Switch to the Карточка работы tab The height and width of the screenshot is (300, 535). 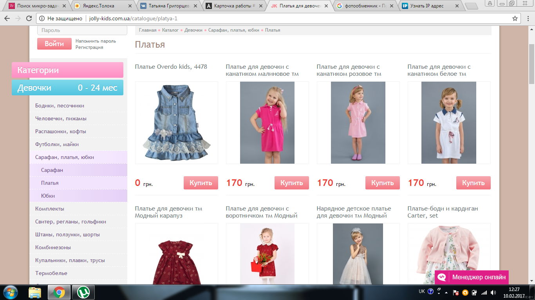[235, 6]
